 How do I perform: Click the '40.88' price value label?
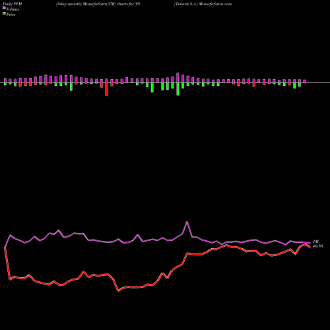click(x=318, y=246)
